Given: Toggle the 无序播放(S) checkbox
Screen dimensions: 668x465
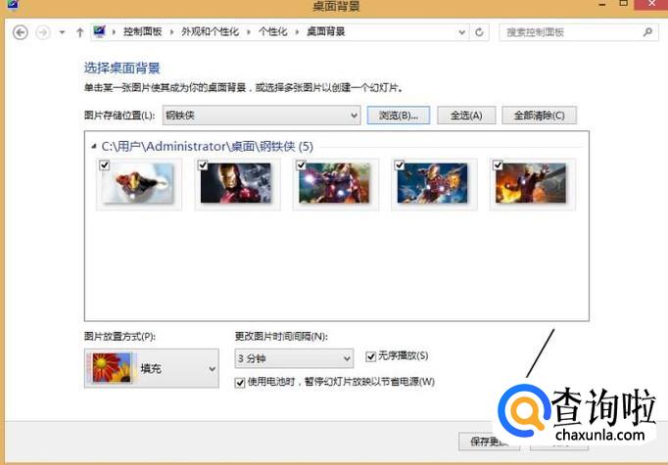Looking at the screenshot, I should click(x=371, y=356).
